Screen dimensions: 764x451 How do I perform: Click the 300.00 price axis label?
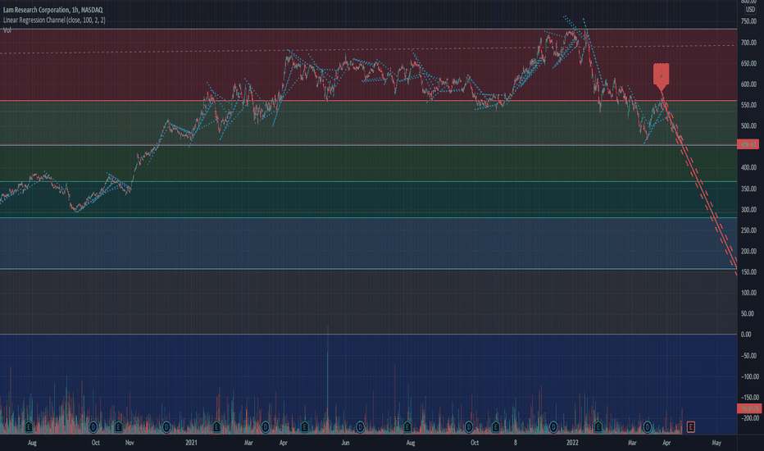click(x=748, y=210)
